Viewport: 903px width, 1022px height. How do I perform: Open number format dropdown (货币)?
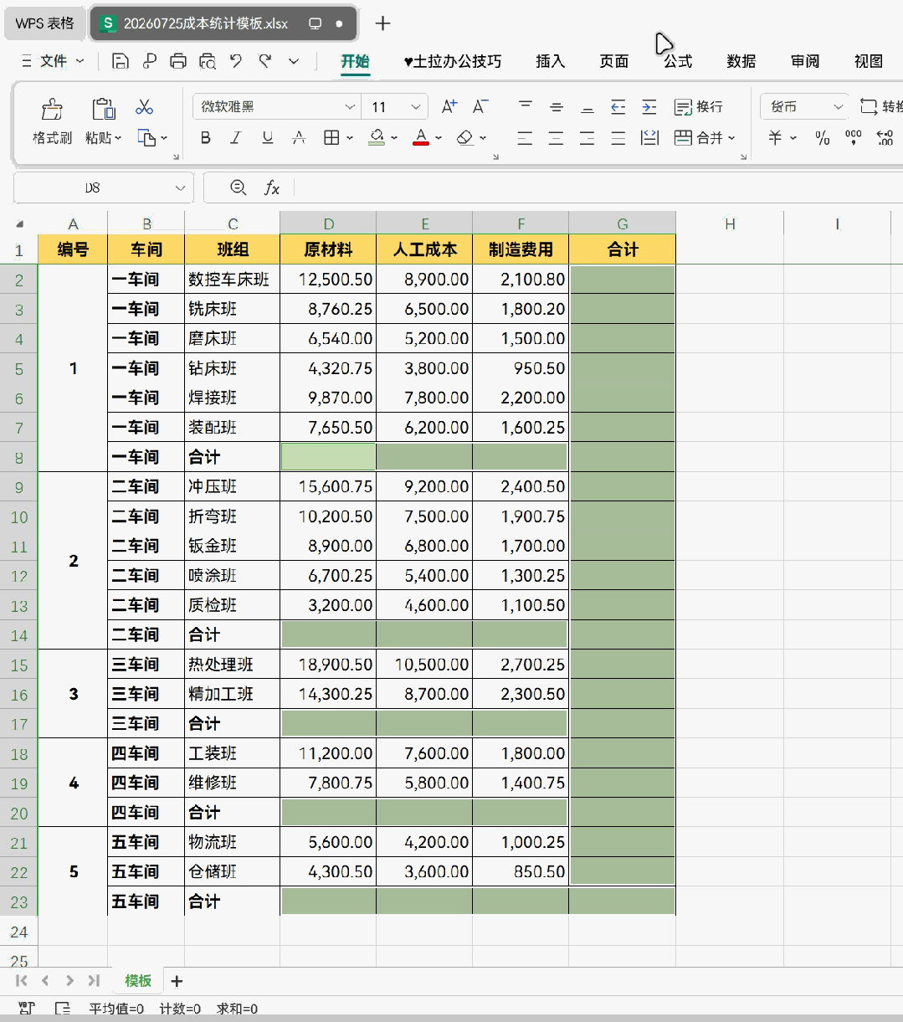pyautogui.click(x=838, y=107)
